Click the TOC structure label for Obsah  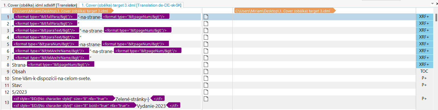424,71
